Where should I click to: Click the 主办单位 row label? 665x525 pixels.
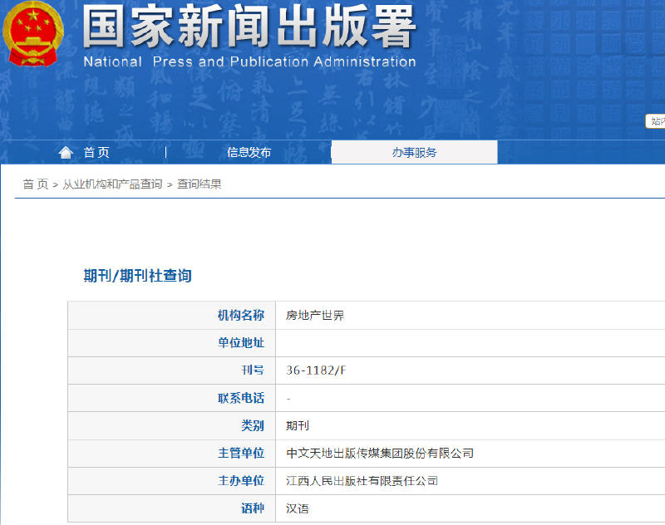[241, 481]
